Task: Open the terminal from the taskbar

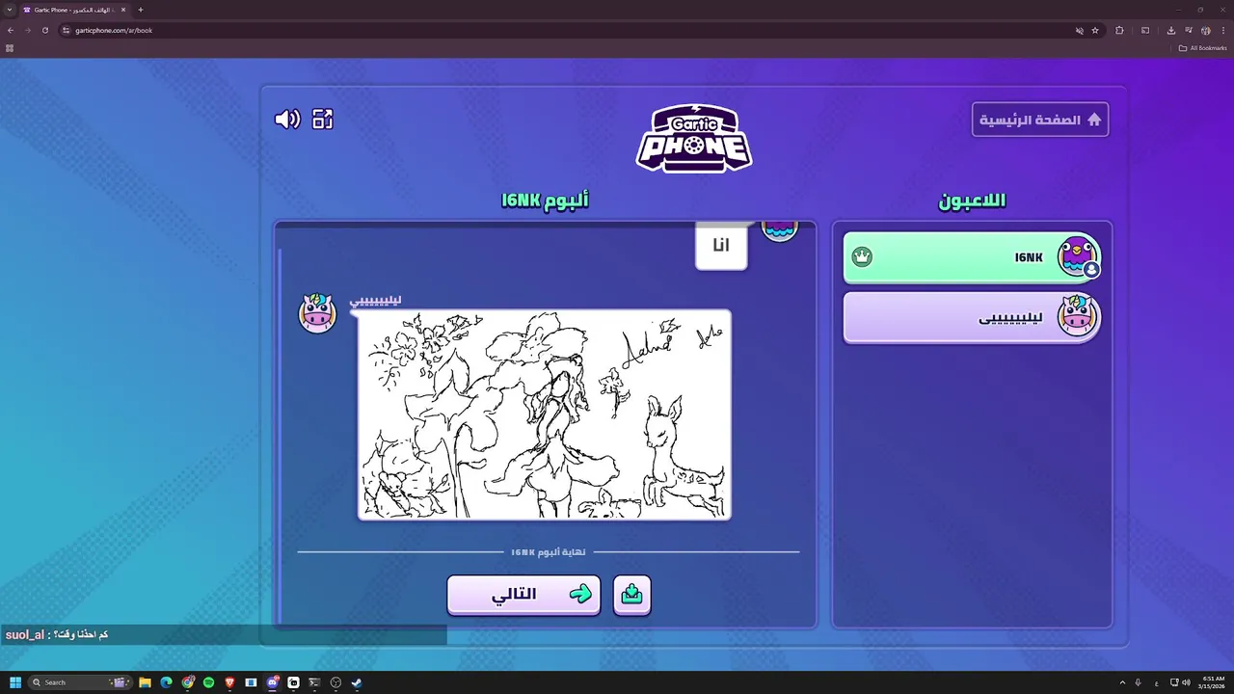Action: (314, 682)
